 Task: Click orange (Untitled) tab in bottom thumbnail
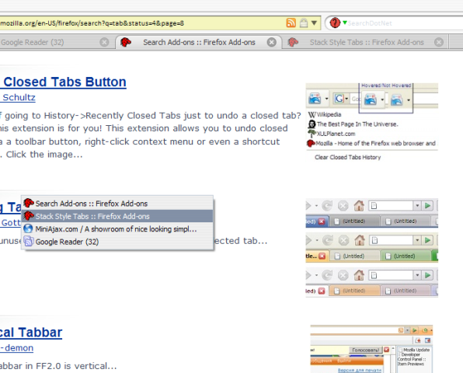354,291
